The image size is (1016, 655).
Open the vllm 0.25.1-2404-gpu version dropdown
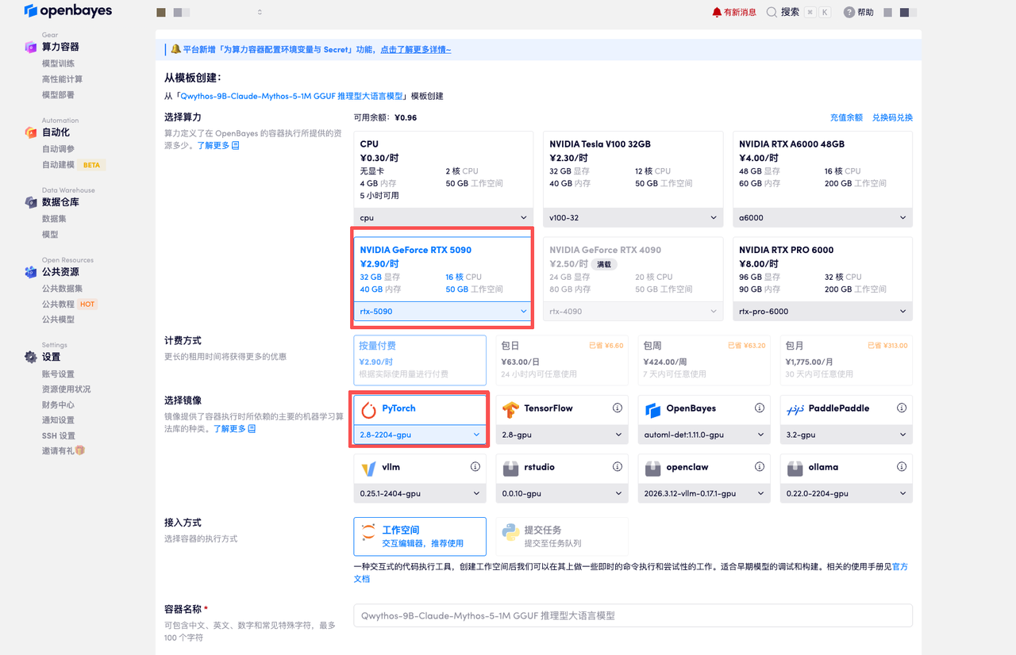420,493
